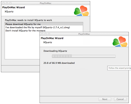Minimize the back PlayOnMac window
This screenshot has height=104, width=131.
pyautogui.click(x=7, y=3)
